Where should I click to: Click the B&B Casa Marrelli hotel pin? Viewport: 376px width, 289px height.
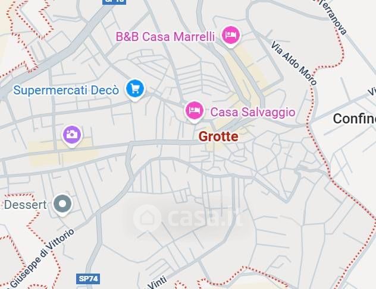[230, 36]
